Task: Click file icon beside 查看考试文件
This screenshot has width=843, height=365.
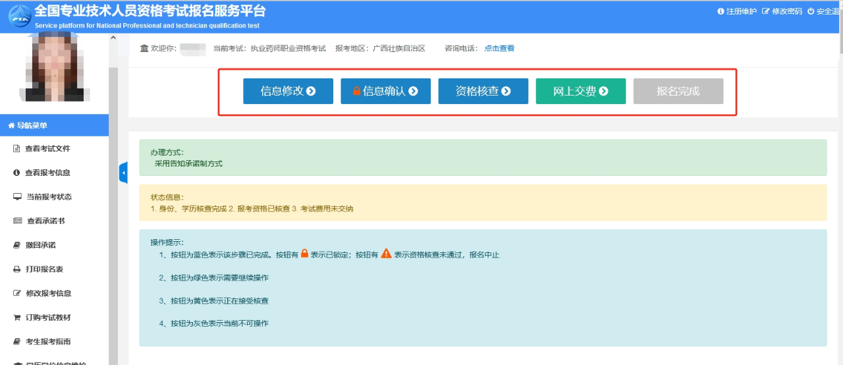Action: (x=16, y=148)
